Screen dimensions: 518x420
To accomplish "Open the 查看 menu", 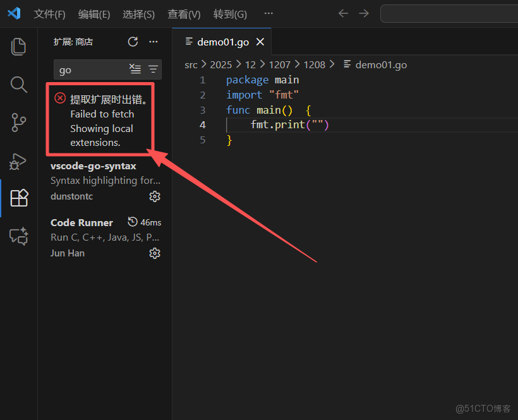I will point(184,14).
